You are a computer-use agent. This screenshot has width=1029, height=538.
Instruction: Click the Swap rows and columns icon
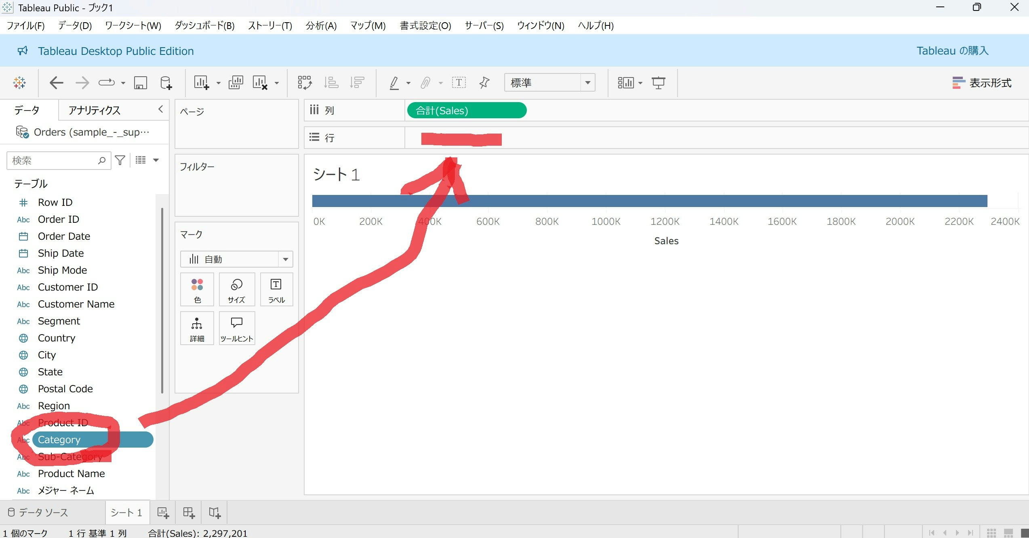[x=305, y=83]
